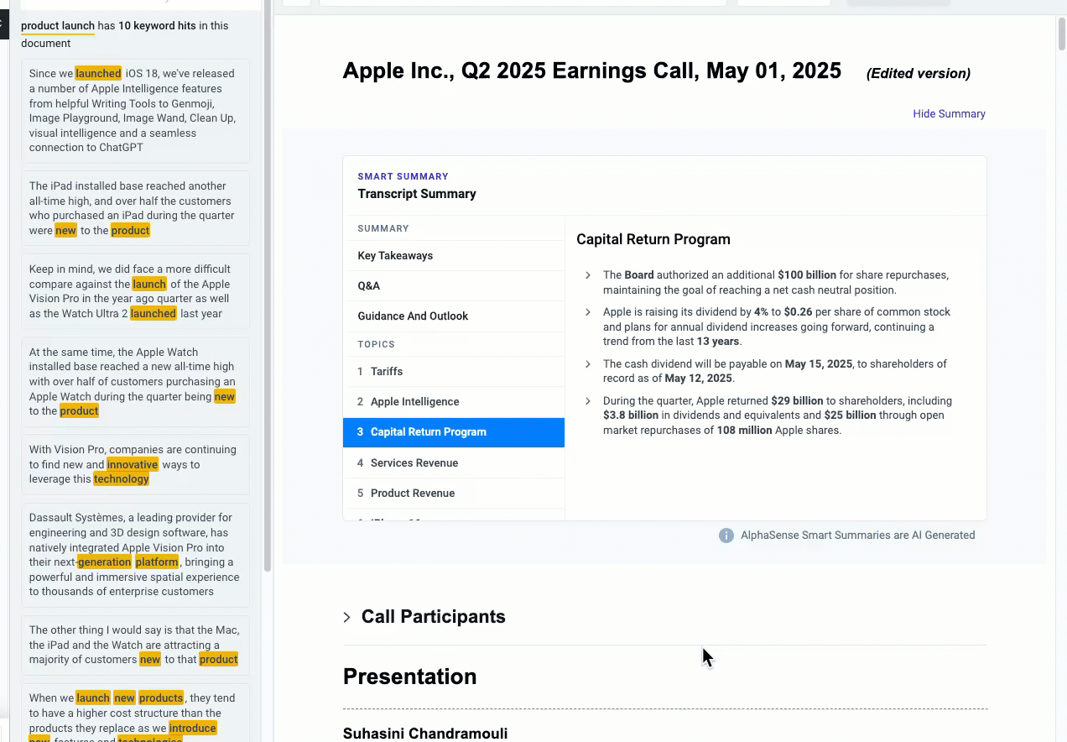
Task: Open the Vision Pro launch compare snippet
Action: 135,291
